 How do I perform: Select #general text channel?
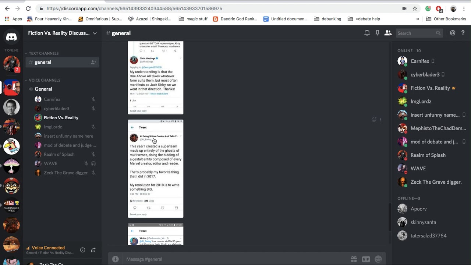pyautogui.click(x=62, y=63)
